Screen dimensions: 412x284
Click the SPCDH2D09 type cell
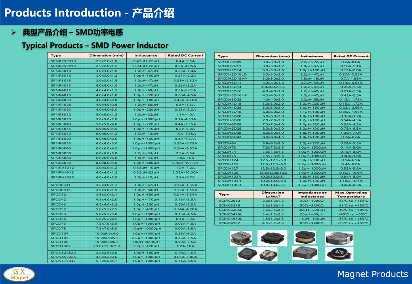pos(230,62)
